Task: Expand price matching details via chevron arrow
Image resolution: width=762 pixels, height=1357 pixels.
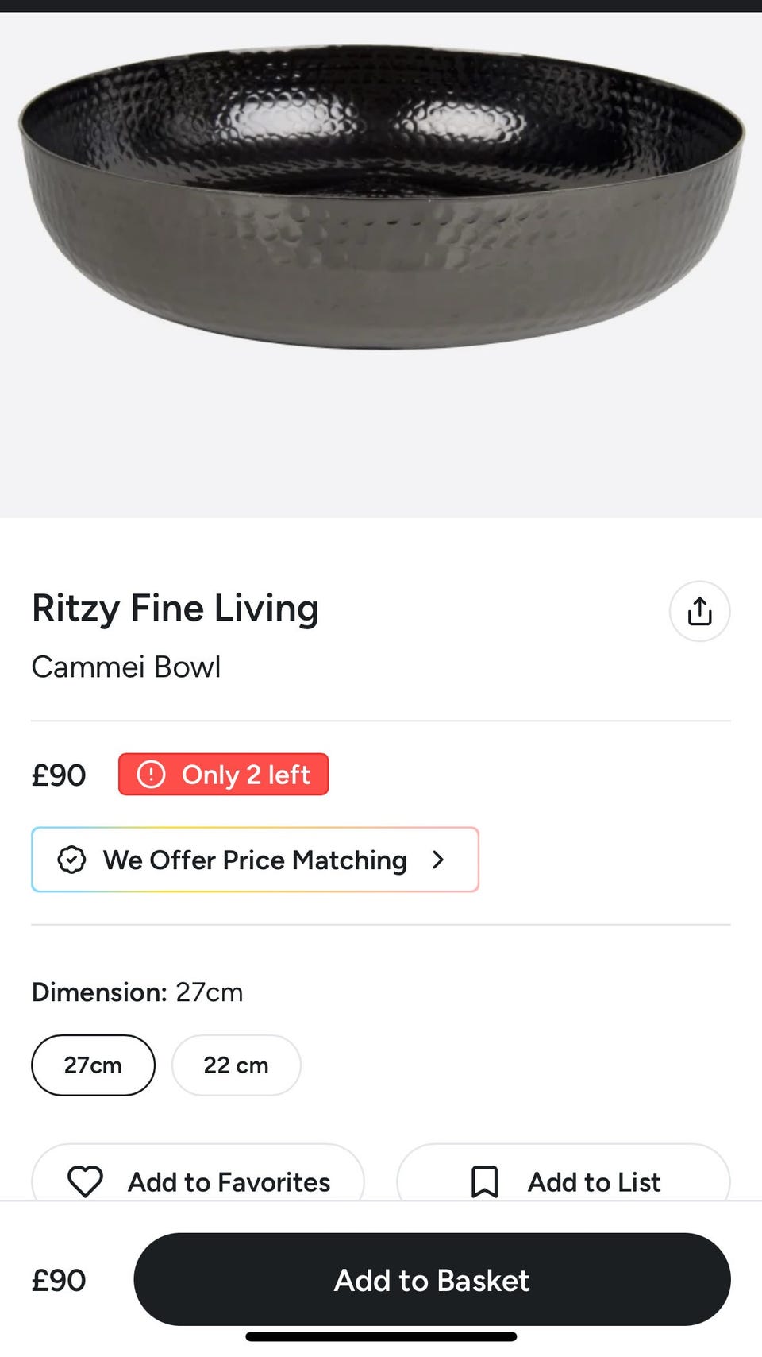Action: click(x=438, y=860)
